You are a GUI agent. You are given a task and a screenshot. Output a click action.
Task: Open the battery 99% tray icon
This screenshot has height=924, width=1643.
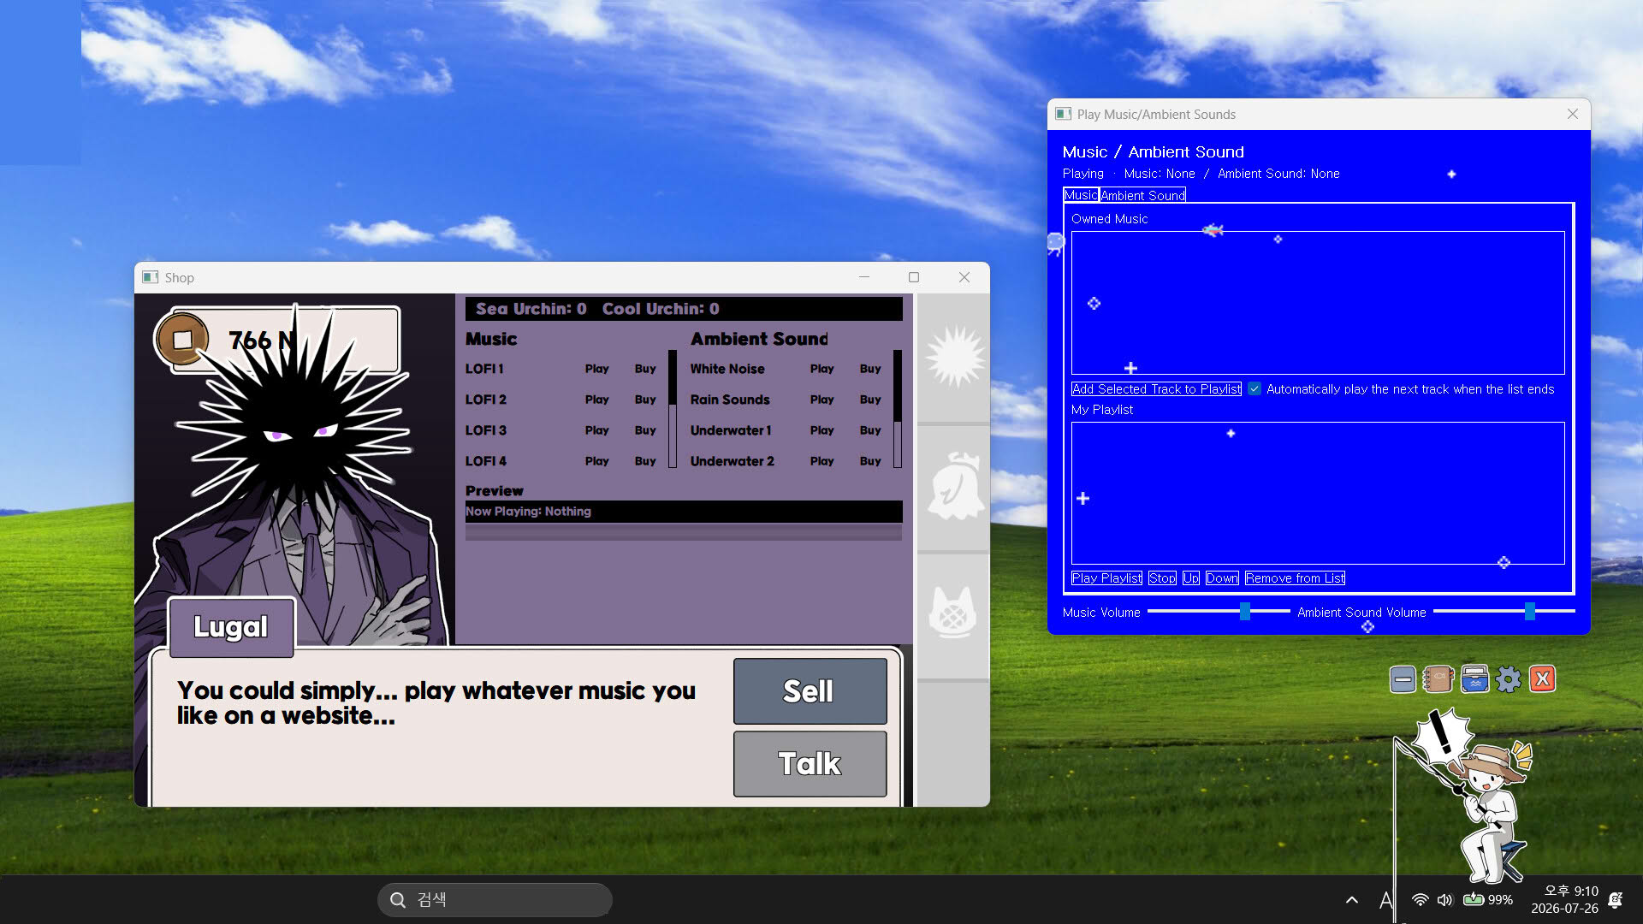point(1488,900)
